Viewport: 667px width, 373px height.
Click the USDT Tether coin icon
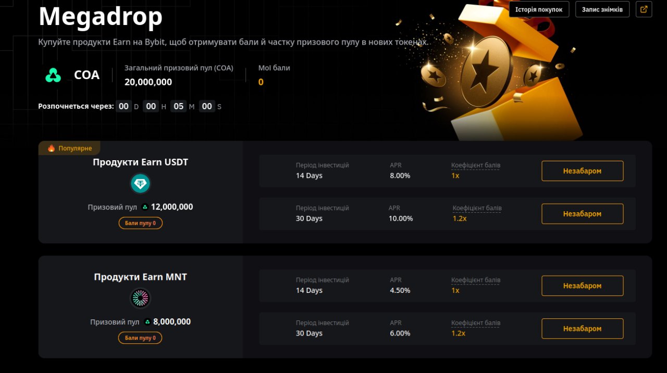(x=140, y=183)
